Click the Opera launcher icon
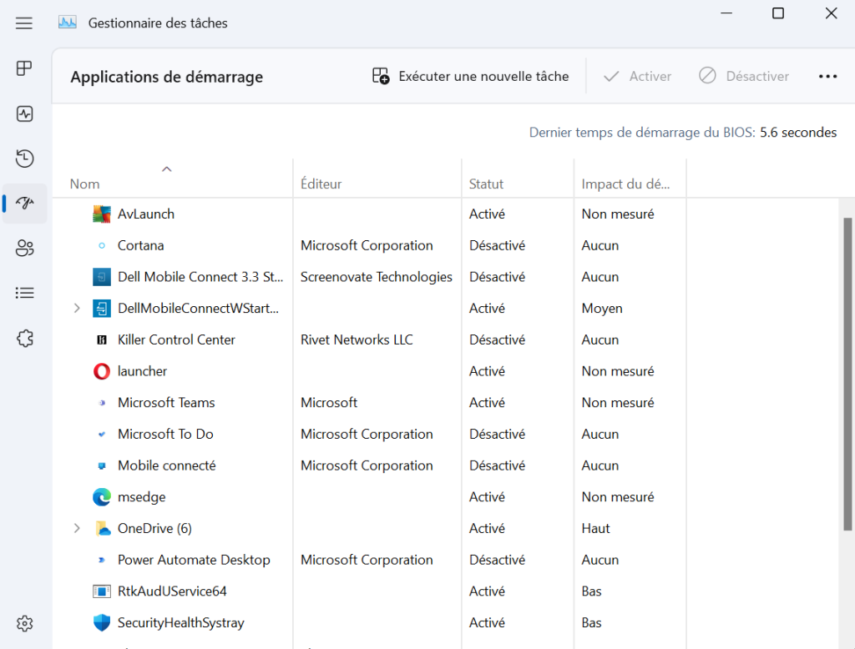 tap(101, 371)
